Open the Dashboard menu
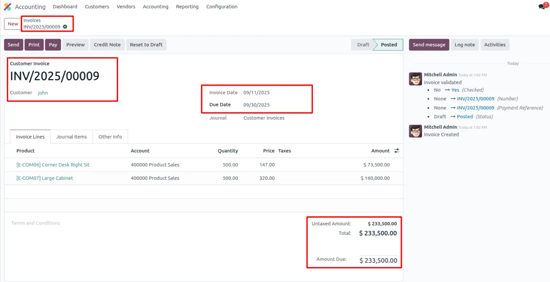Viewport: 550px width, 282px height. tap(65, 6)
